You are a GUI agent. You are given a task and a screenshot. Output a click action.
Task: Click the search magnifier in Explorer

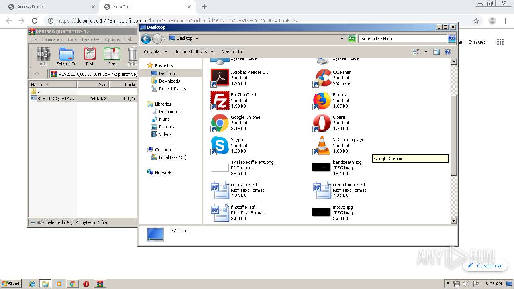[x=452, y=39]
